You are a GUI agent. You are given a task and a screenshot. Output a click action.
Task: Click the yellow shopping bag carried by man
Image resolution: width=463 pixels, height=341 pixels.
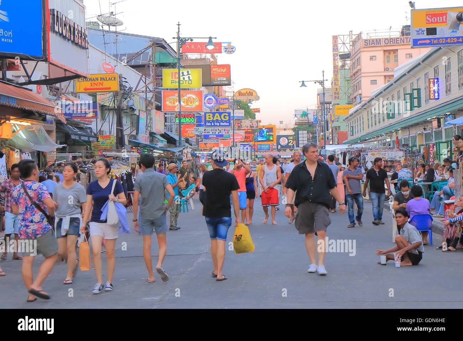(243, 239)
